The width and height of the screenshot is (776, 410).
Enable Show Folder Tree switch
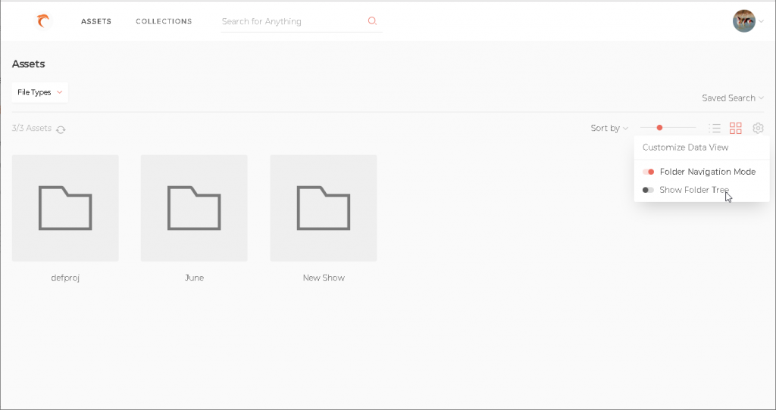(x=649, y=190)
